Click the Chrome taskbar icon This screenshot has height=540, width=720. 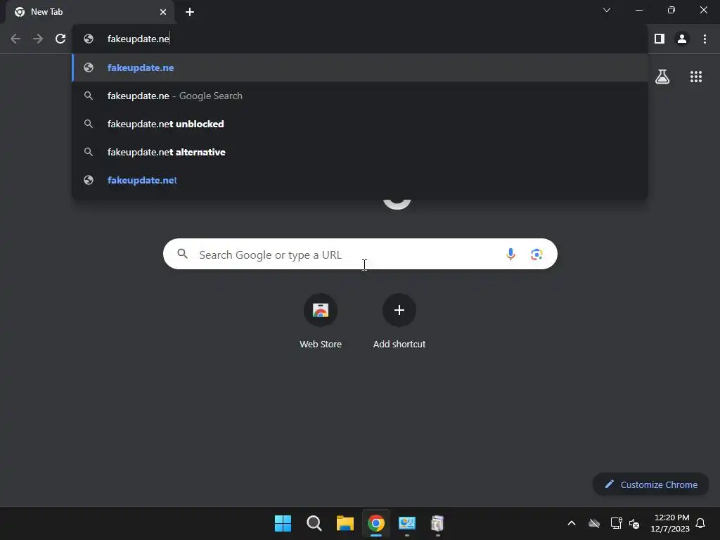click(x=376, y=523)
